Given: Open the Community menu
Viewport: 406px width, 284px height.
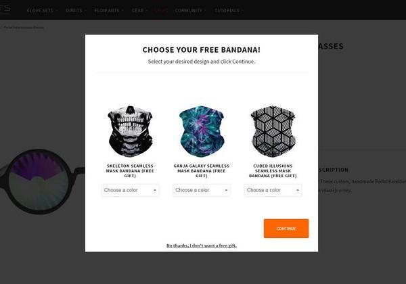Looking at the screenshot, I should pyautogui.click(x=190, y=10).
